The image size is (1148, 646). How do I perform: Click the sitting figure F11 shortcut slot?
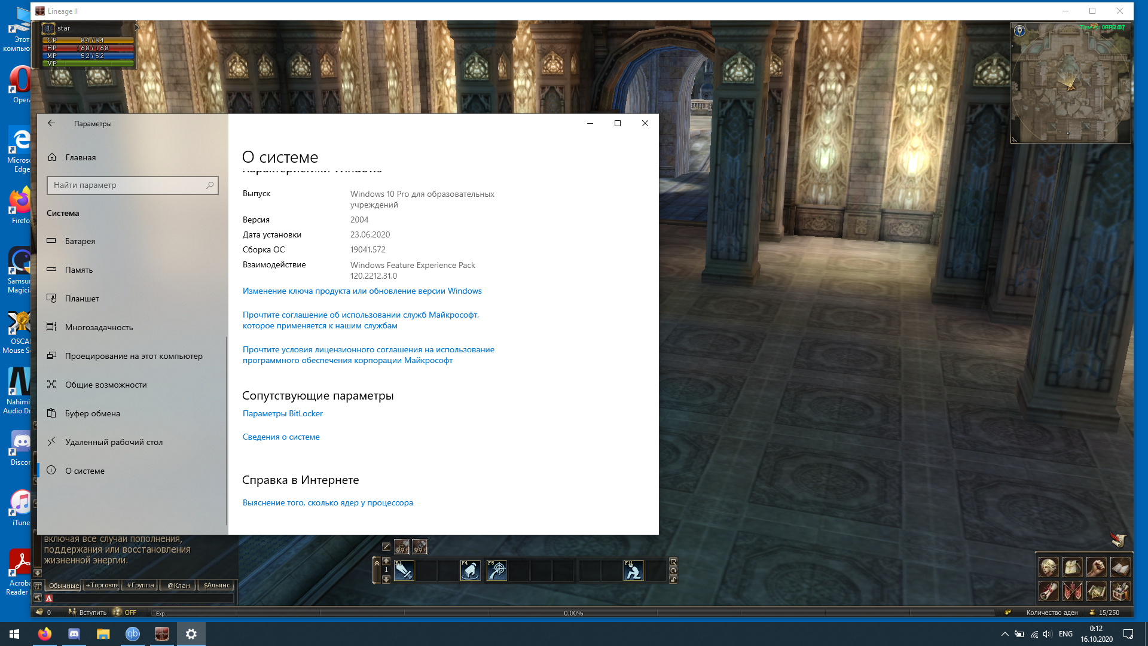pos(633,571)
